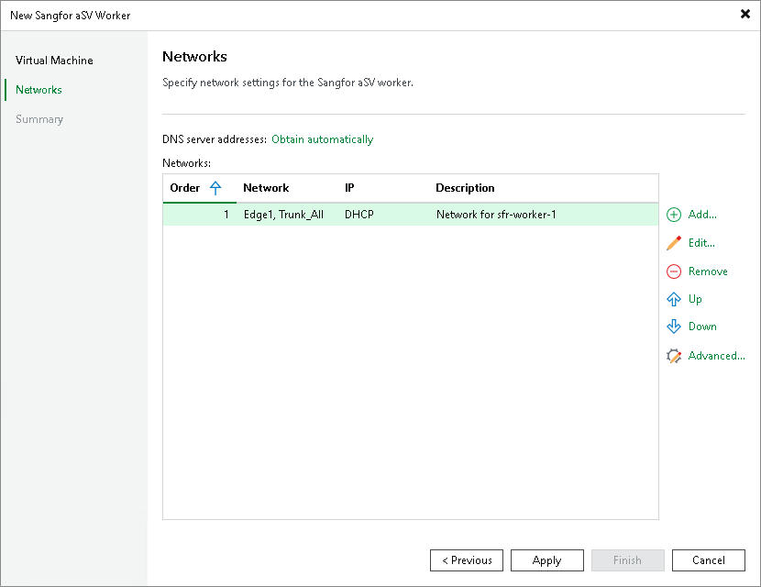Sort by the Description column header
761x587 pixels.
click(465, 188)
